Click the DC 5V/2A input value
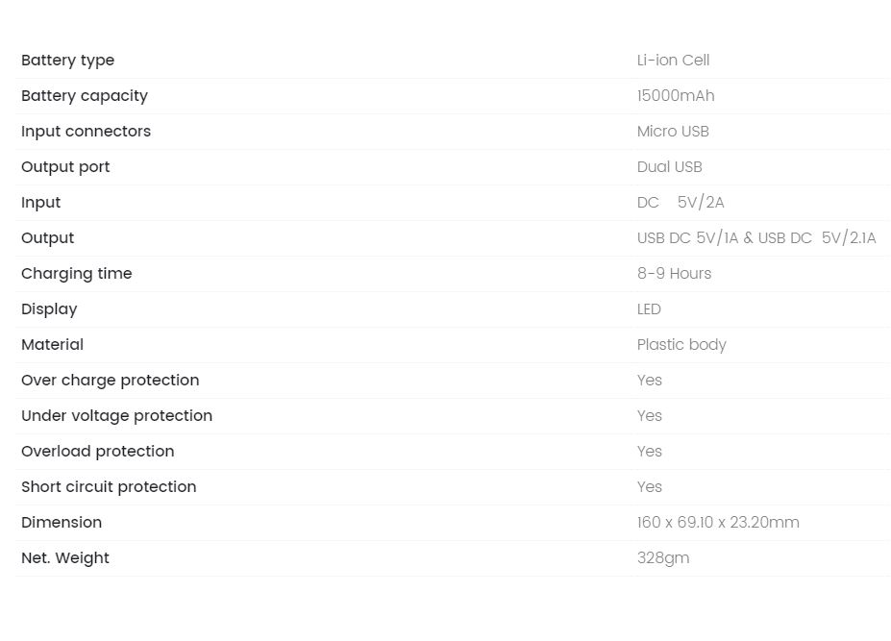This screenshot has width=891, height=641. [x=681, y=203]
